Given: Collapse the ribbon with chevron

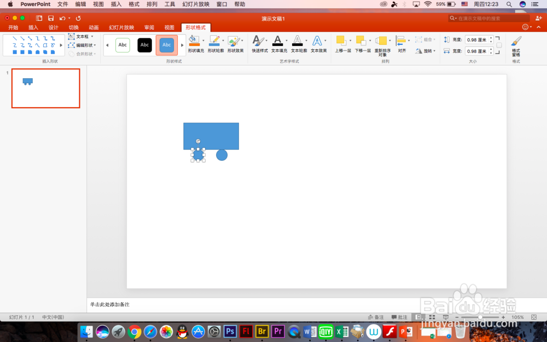Looking at the screenshot, I should coord(539,27).
